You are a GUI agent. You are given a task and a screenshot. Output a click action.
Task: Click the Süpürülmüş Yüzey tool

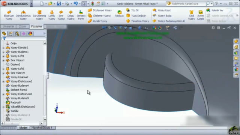pyautogui.click(x=39, y=15)
